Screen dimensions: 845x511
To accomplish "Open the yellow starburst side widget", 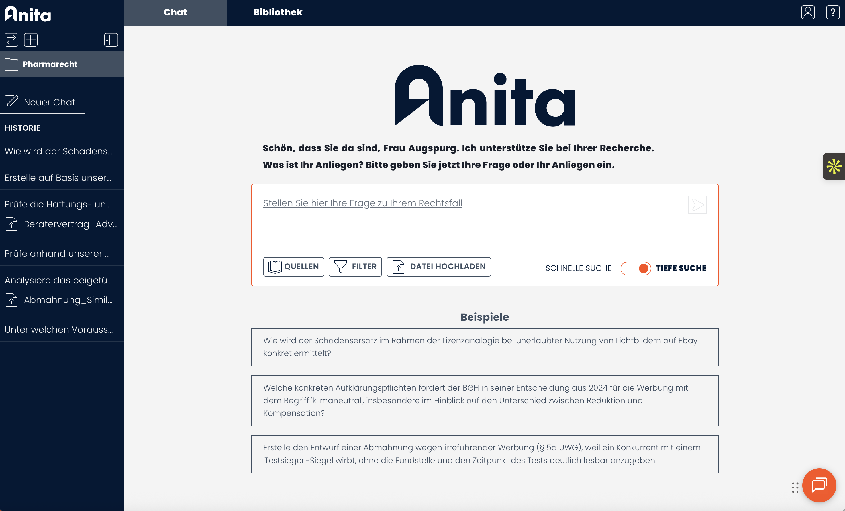I will 834,166.
